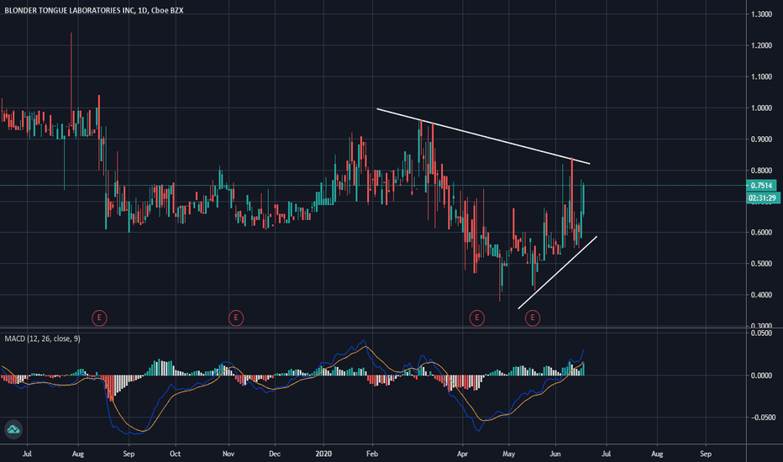Screen dimensions: 783x462
Task: Click the Feb label on time axis
Action: click(x=372, y=454)
